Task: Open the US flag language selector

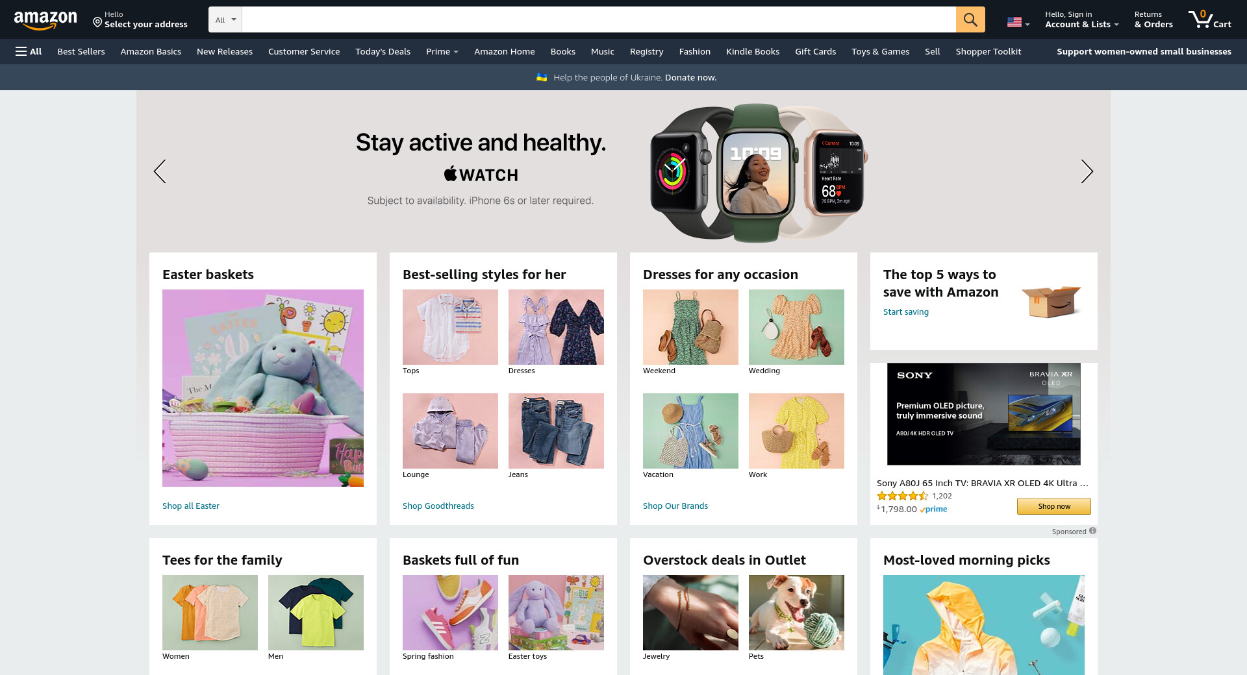Action: point(1018,22)
